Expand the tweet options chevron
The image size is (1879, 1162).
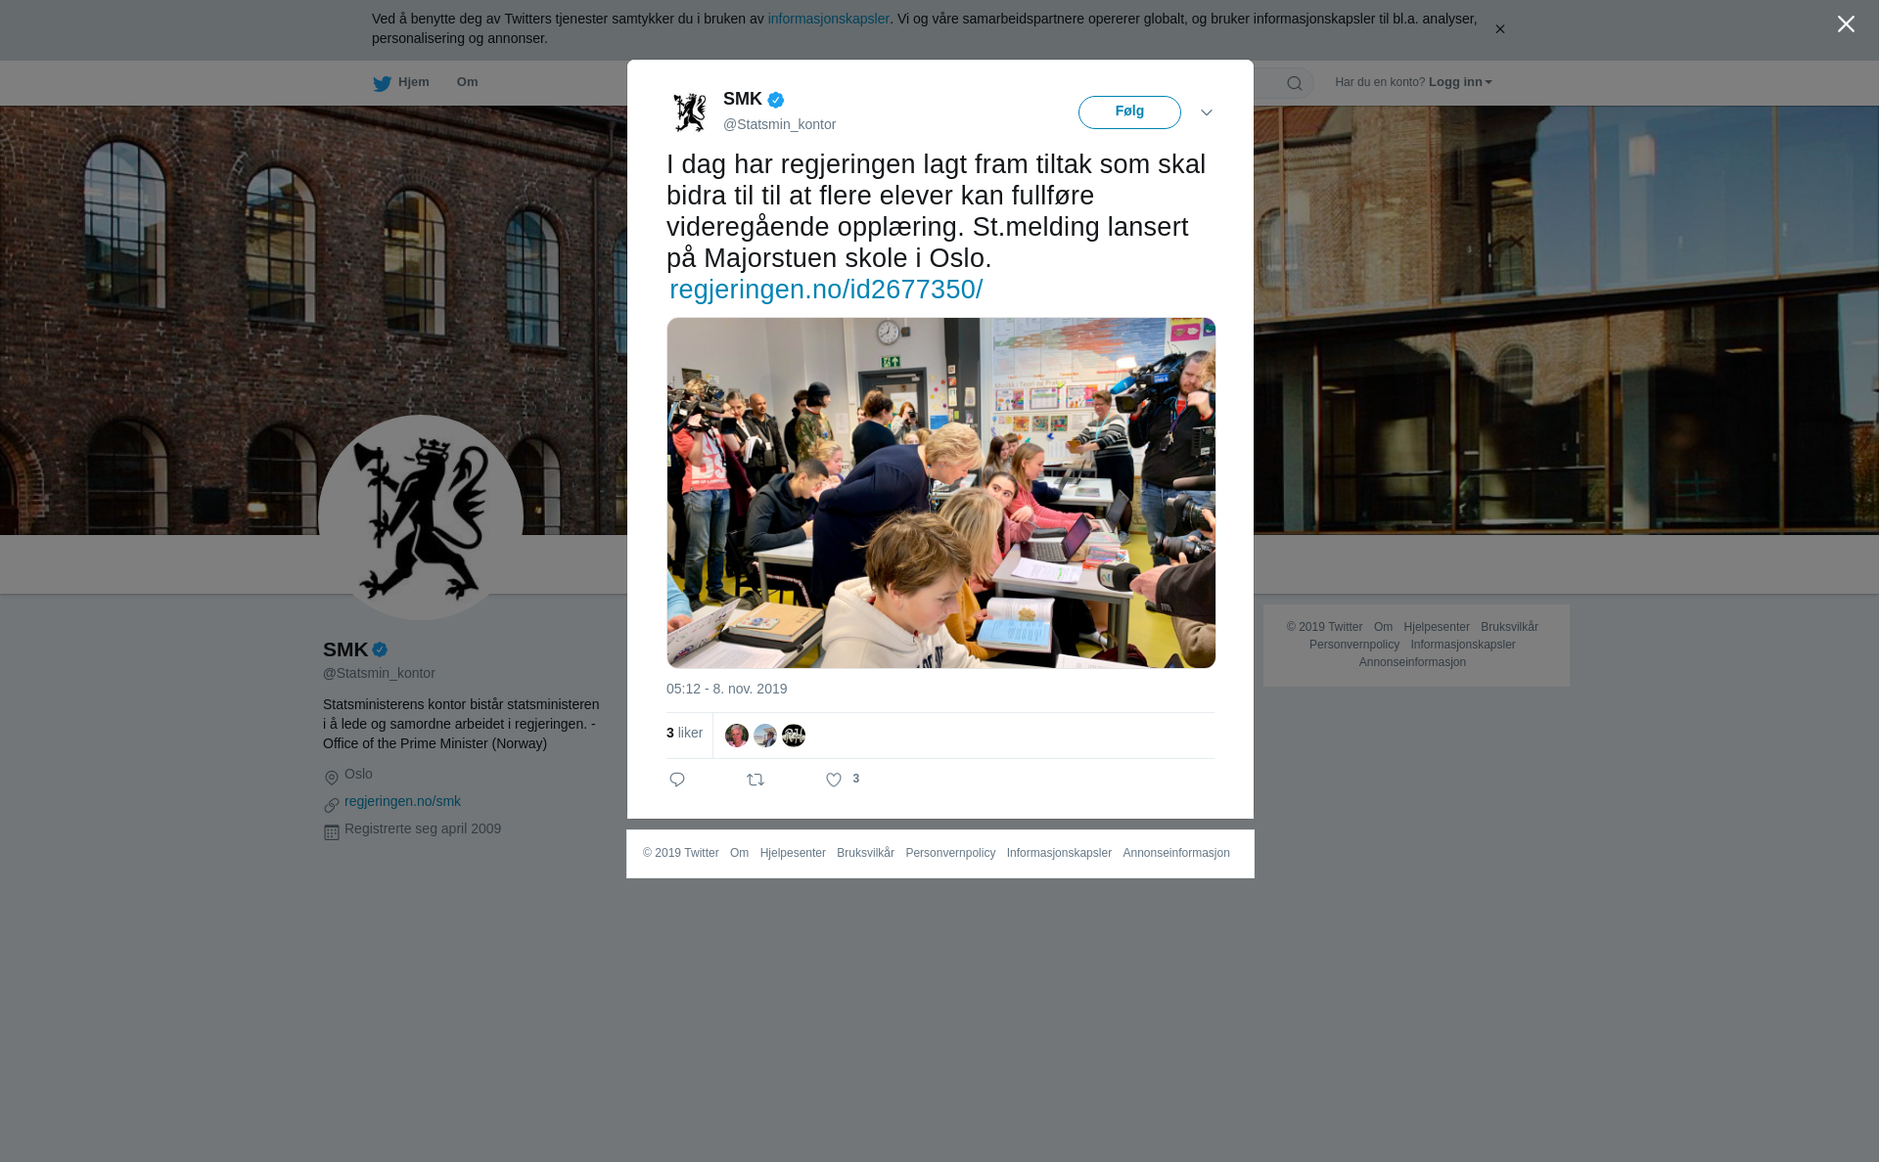pyautogui.click(x=1207, y=112)
